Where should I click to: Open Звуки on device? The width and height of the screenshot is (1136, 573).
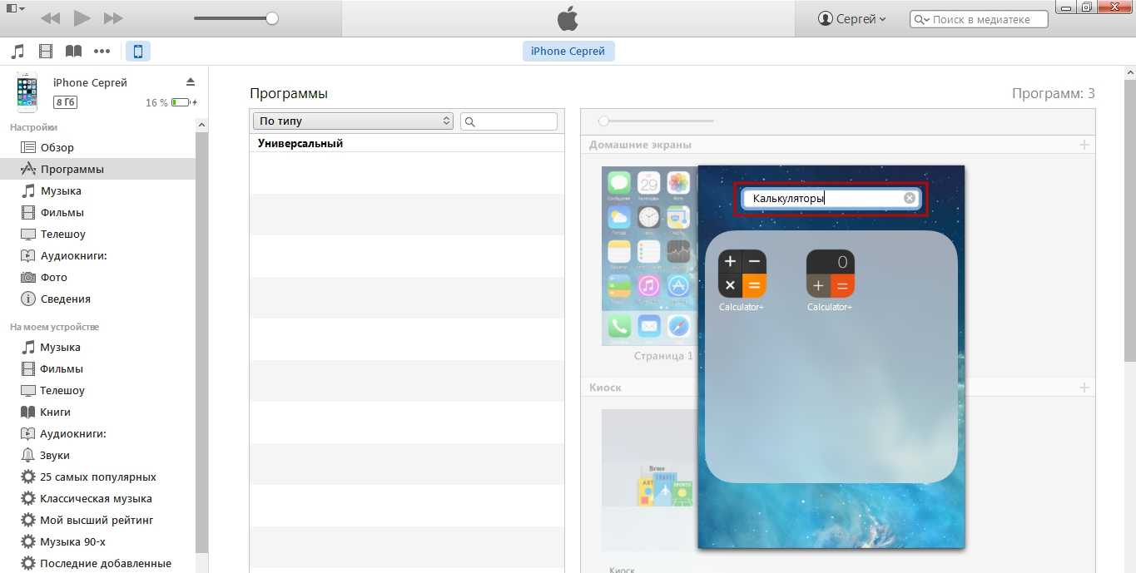pos(97,455)
